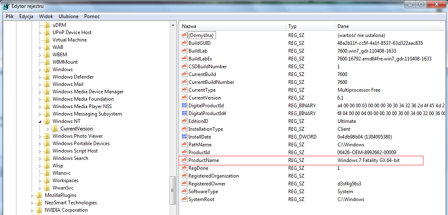Click the tree pane scrollbar thumb
Screen dimensions: 448x215
pyautogui.click(x=172, y=190)
